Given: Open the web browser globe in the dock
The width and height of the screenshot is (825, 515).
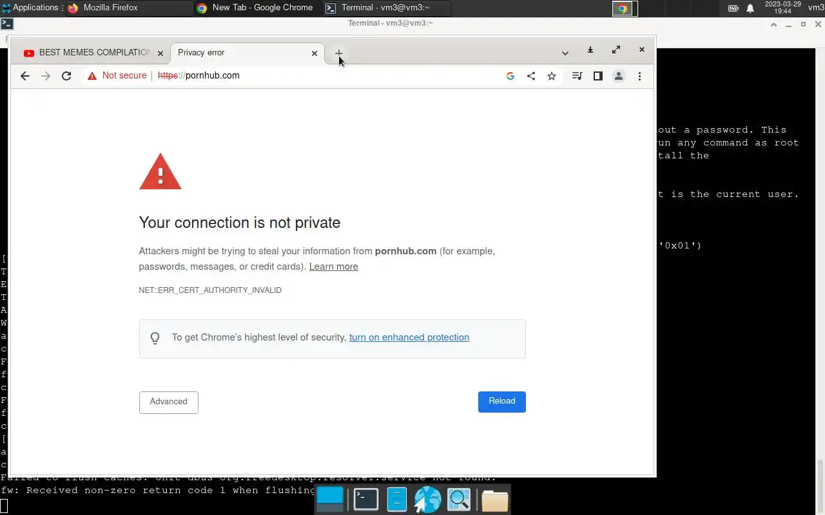Looking at the screenshot, I should (427, 500).
